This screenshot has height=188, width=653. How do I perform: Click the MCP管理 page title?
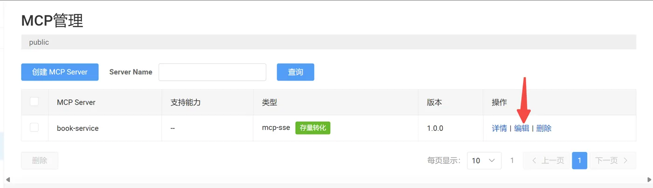pos(52,21)
